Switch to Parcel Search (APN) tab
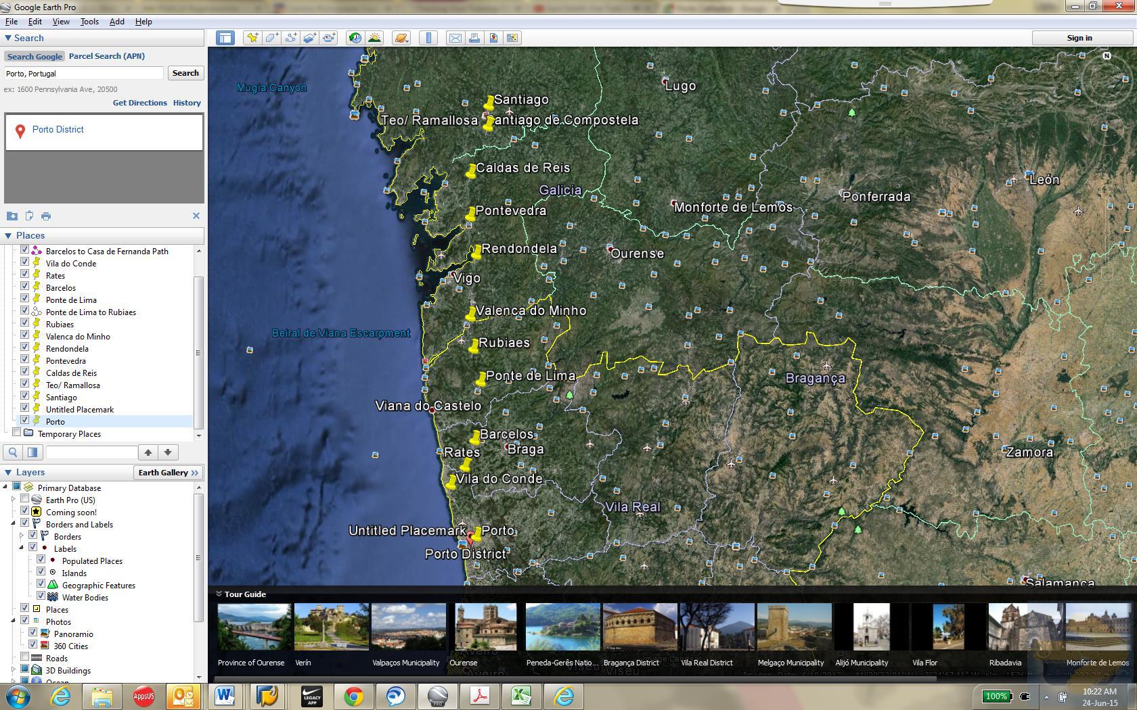Image resolution: width=1137 pixels, height=710 pixels. [x=107, y=56]
